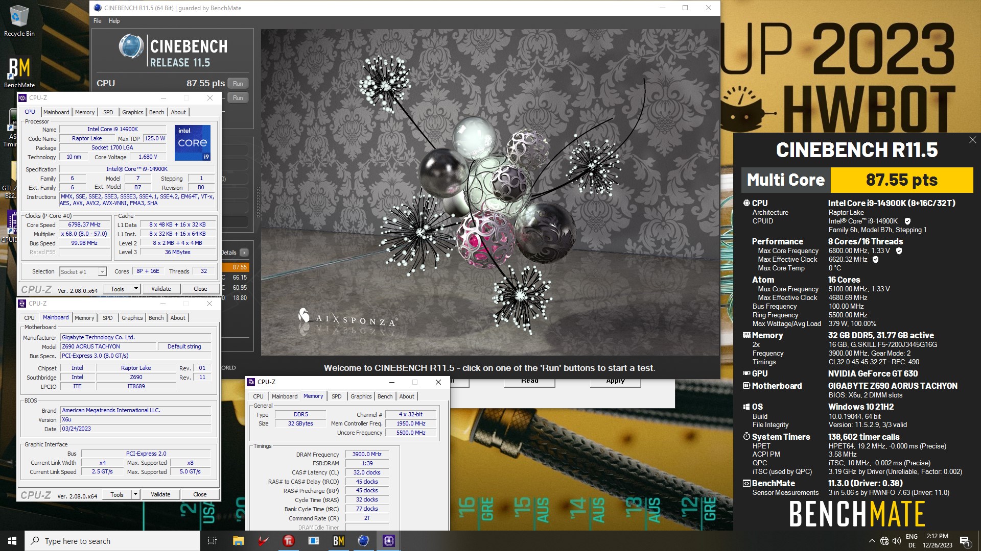Click the OS Windows logo in BenchMate panel
Viewport: 981px width, 551px height.
[x=746, y=407]
